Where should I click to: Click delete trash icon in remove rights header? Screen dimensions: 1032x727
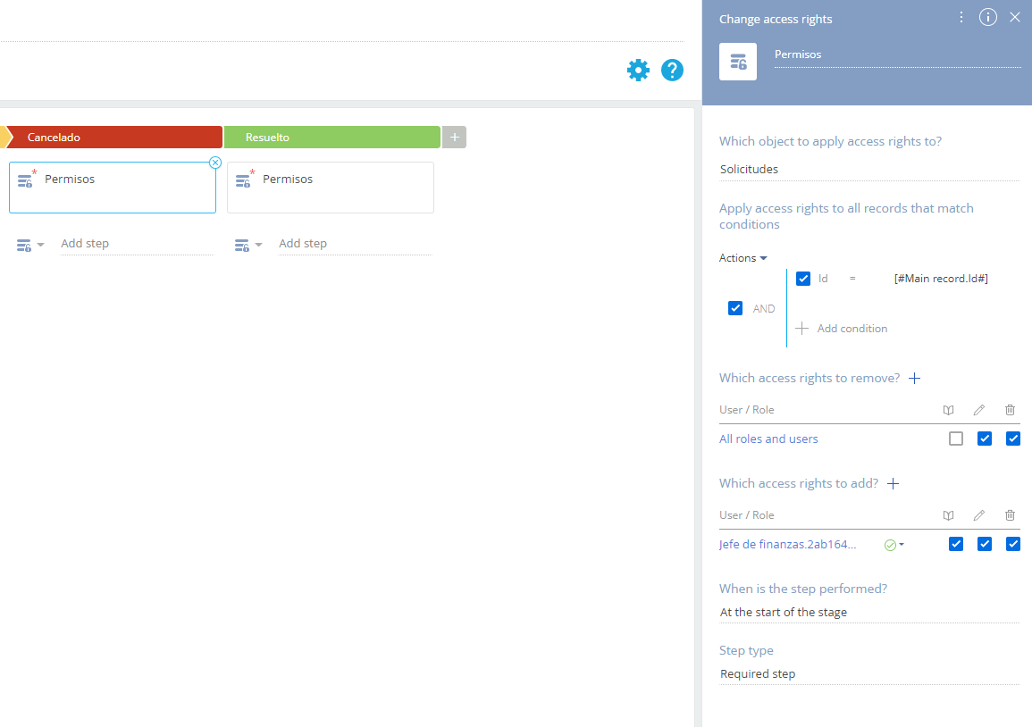coord(1010,410)
